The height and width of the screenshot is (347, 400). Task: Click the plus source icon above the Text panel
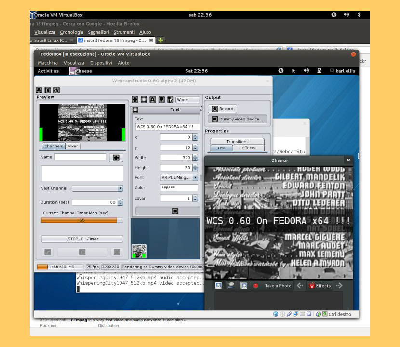tap(135, 99)
